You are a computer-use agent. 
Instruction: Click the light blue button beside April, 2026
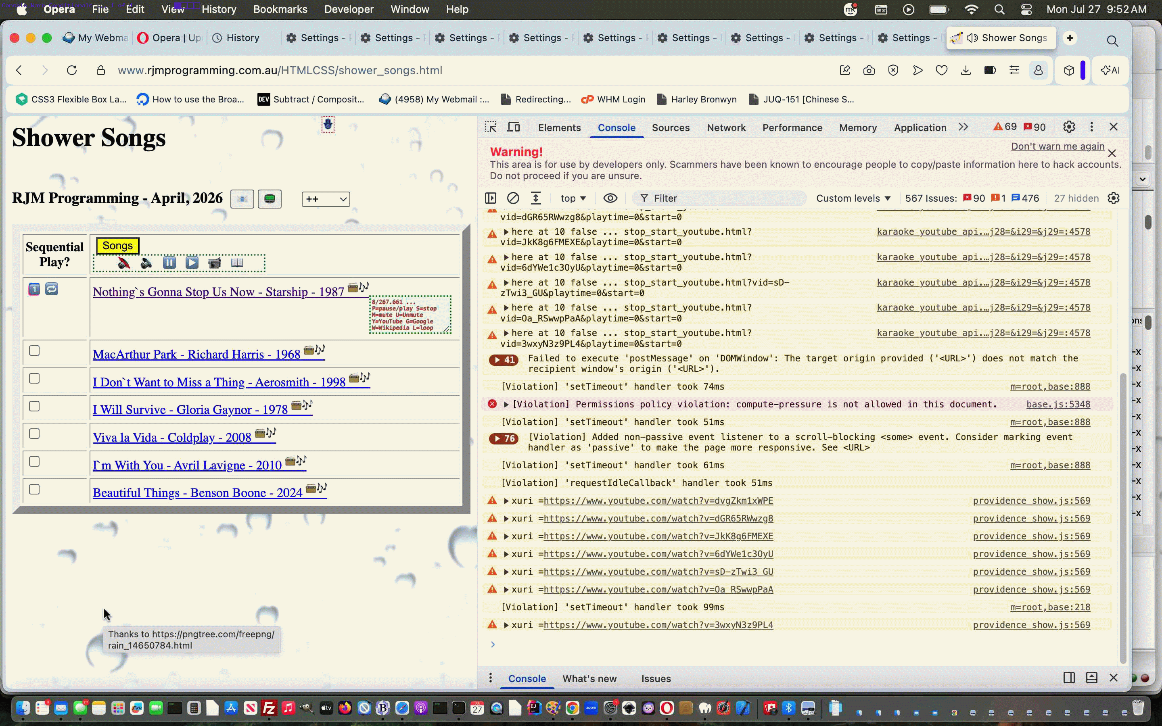(x=242, y=199)
